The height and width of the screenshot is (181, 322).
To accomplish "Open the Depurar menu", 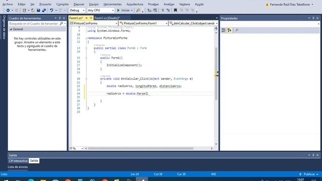I will pyautogui.click(x=79, y=4).
